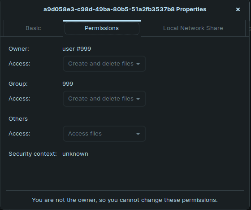The image size is (251, 210).
Task: Click the arrow on Others' access combo box
Action: pyautogui.click(x=138, y=134)
